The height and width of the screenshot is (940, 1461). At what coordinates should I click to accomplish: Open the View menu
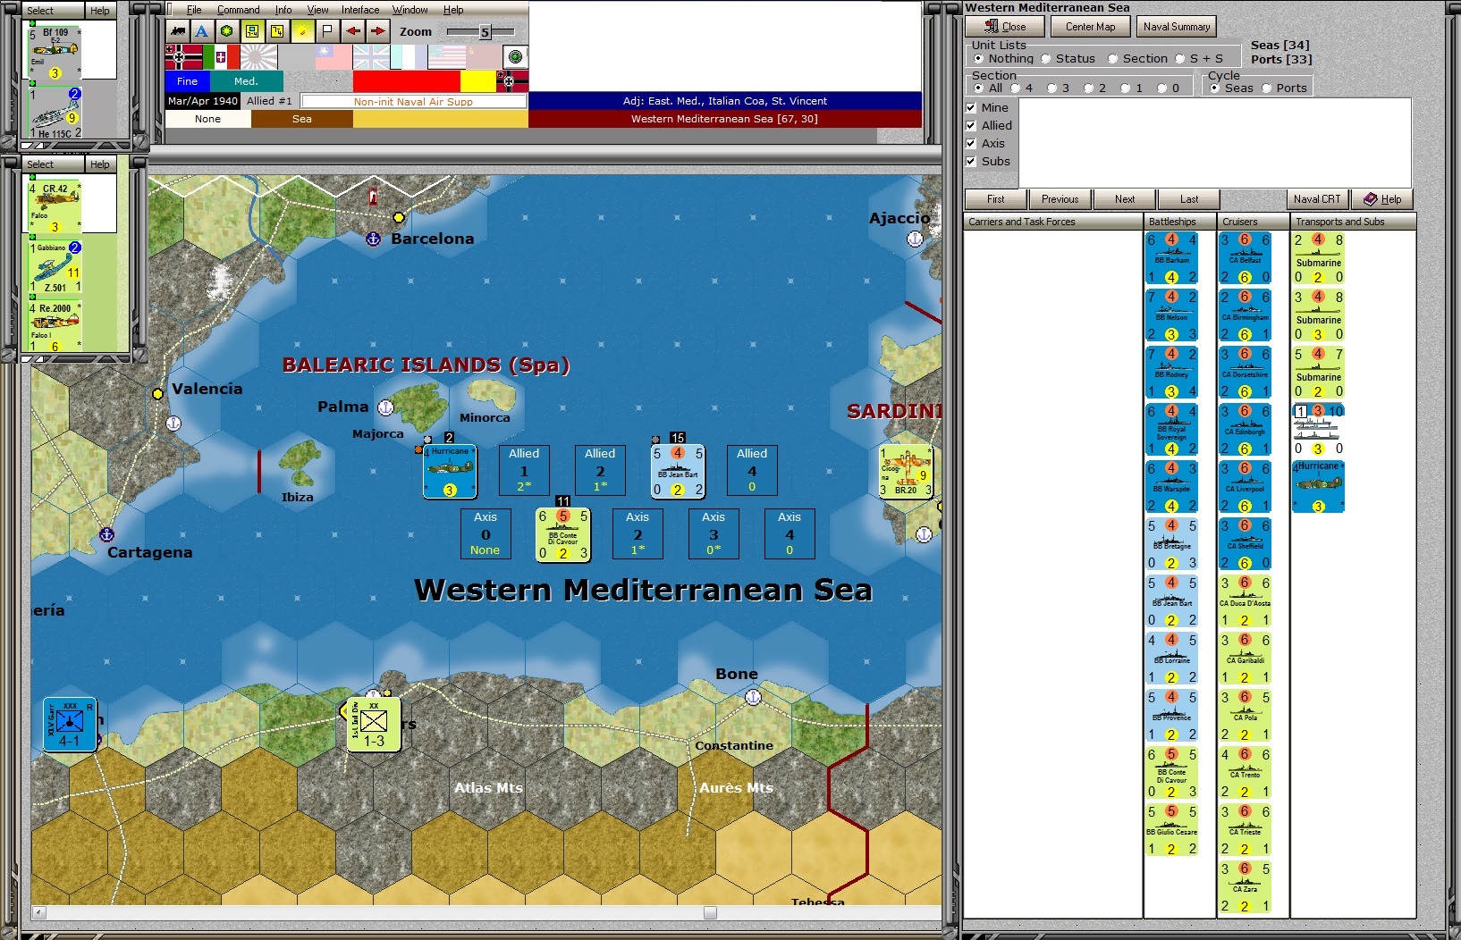coord(318,10)
